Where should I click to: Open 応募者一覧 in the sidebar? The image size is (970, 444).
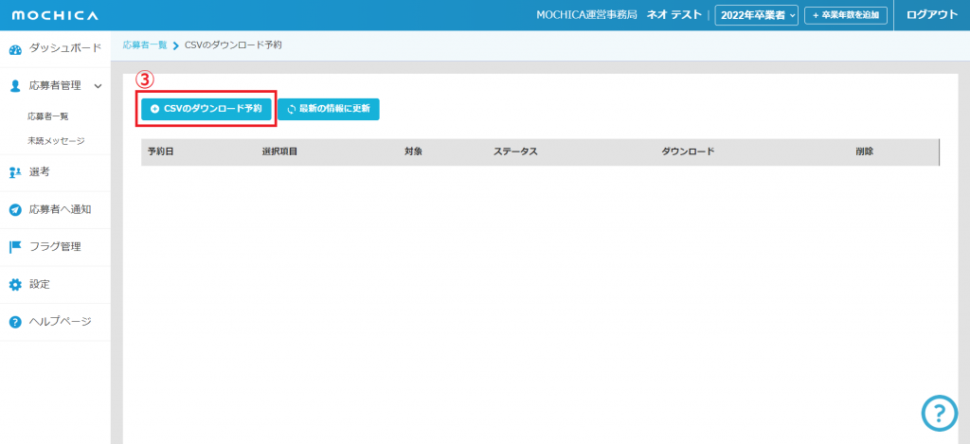click(47, 116)
